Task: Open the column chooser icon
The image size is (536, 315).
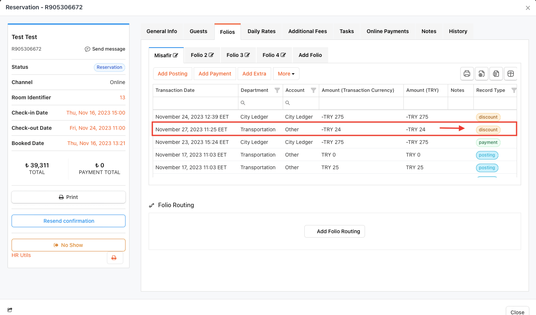Action: tap(511, 74)
